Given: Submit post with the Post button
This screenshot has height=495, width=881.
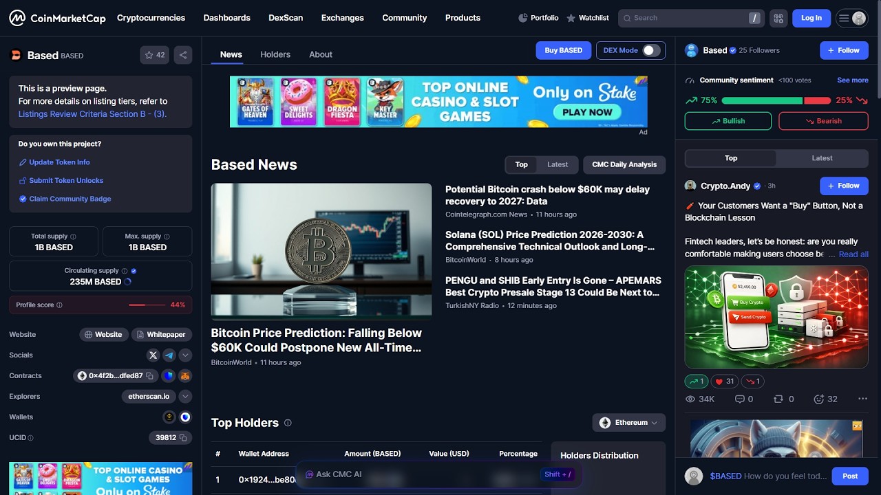Looking at the screenshot, I should click(x=850, y=476).
